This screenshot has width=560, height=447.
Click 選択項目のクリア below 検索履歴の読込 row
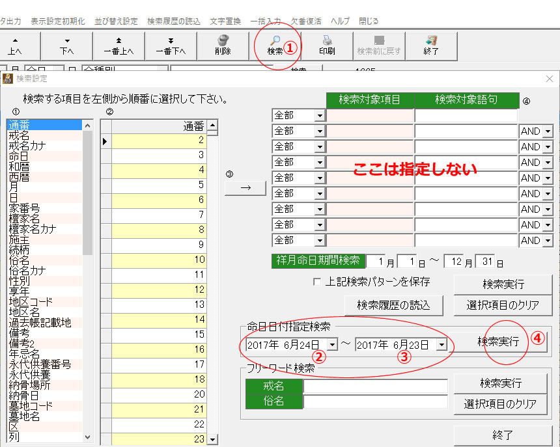pyautogui.click(x=503, y=305)
